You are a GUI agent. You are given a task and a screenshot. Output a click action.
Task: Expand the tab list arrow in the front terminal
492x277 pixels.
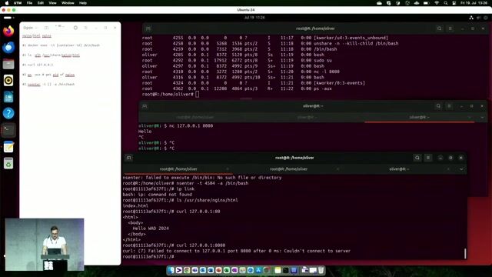pyautogui.click(x=461, y=169)
